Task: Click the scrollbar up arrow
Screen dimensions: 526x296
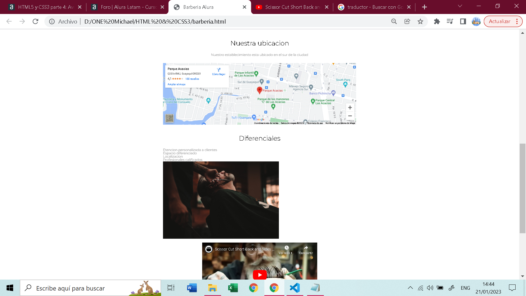Action: (x=522, y=33)
